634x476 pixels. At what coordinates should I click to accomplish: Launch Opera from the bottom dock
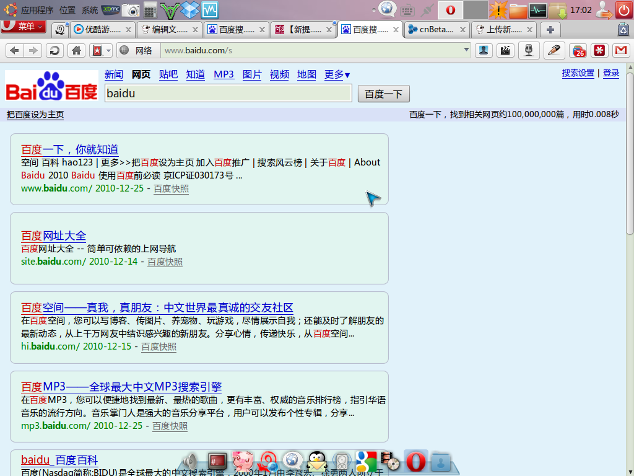click(x=415, y=461)
